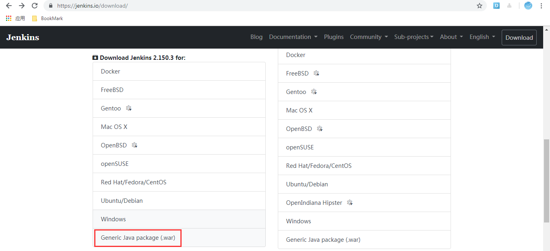Click gear icon next to left OpenBSD
550x251 pixels.
point(135,145)
